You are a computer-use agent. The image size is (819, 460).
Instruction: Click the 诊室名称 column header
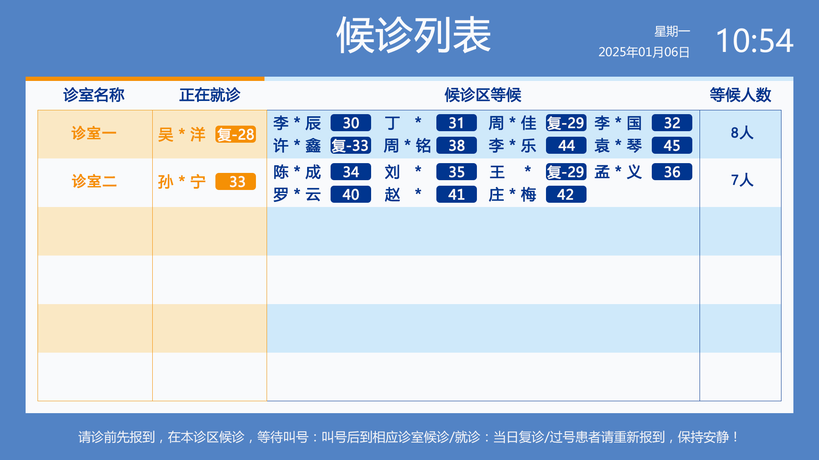click(94, 95)
